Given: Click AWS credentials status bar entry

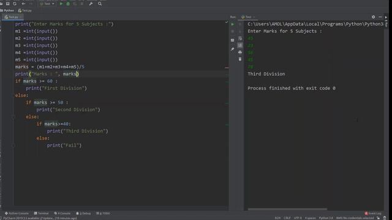Looking at the screenshot, I should pos(355,218).
